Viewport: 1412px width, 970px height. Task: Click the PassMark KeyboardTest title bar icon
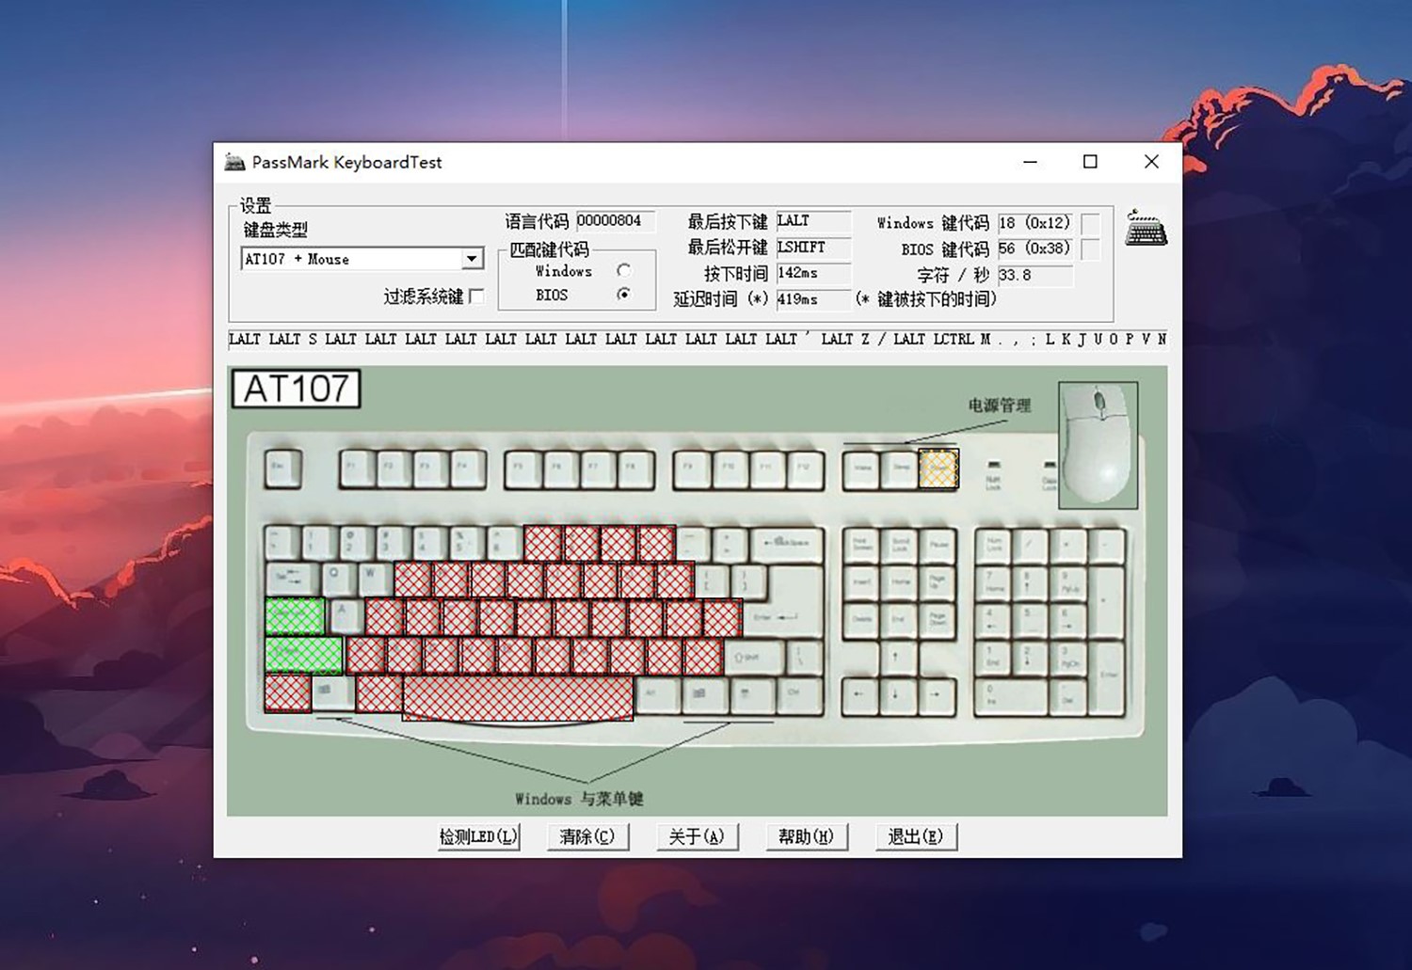tap(234, 162)
